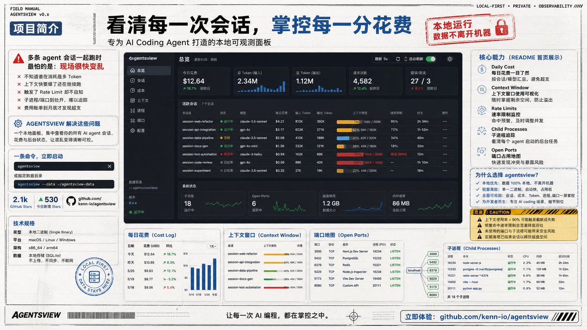
Task: Open the 总览 overview sidebar item
Action: coord(150,71)
